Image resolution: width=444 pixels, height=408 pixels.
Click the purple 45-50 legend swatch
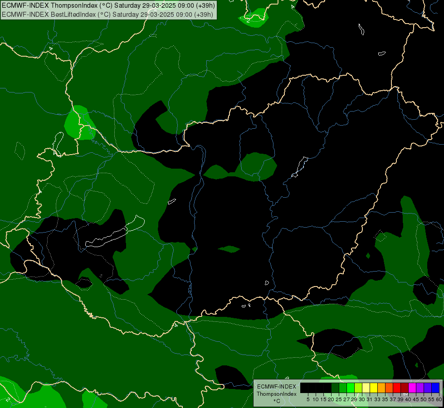point(420,388)
